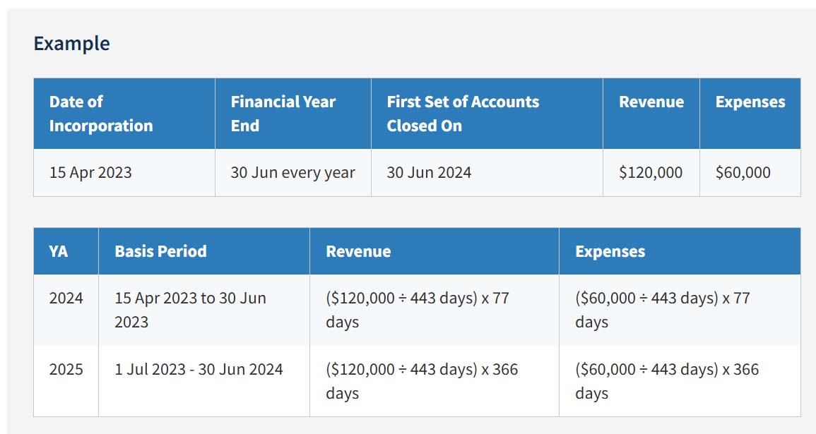This screenshot has height=434, width=816.
Task: Select the Date of Incorporation column header
Action: tap(124, 114)
